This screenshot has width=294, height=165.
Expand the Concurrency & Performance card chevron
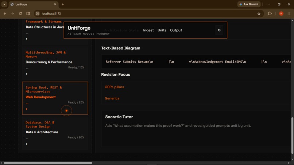click(x=27, y=74)
